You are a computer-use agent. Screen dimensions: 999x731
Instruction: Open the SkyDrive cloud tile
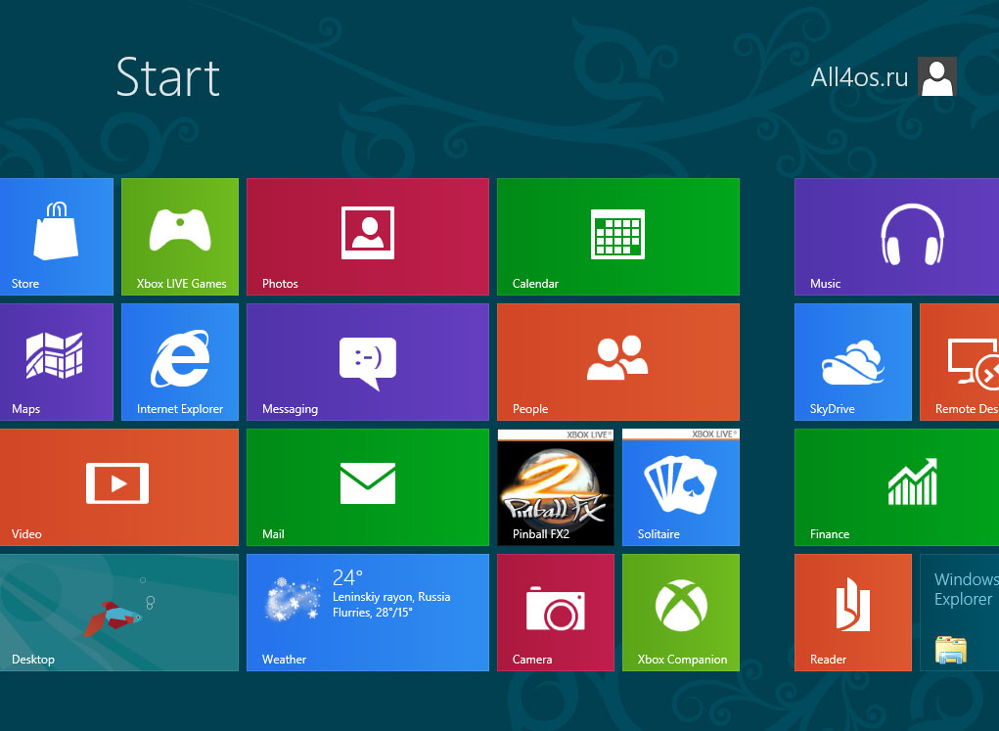pyautogui.click(x=853, y=362)
